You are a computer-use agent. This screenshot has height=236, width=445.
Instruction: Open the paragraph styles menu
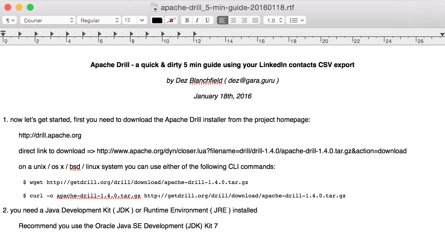pos(10,20)
